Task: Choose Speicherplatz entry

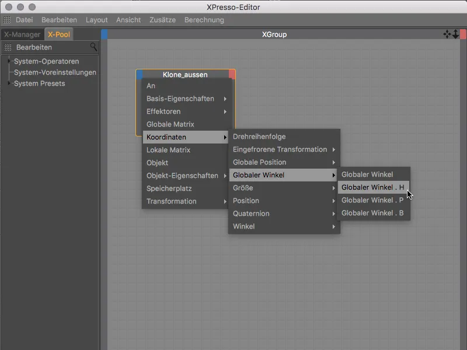Action: point(185,188)
